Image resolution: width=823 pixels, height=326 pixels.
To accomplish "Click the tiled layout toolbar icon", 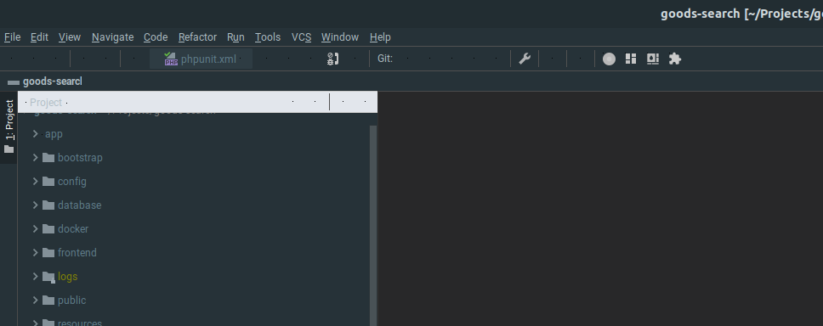I will (631, 59).
